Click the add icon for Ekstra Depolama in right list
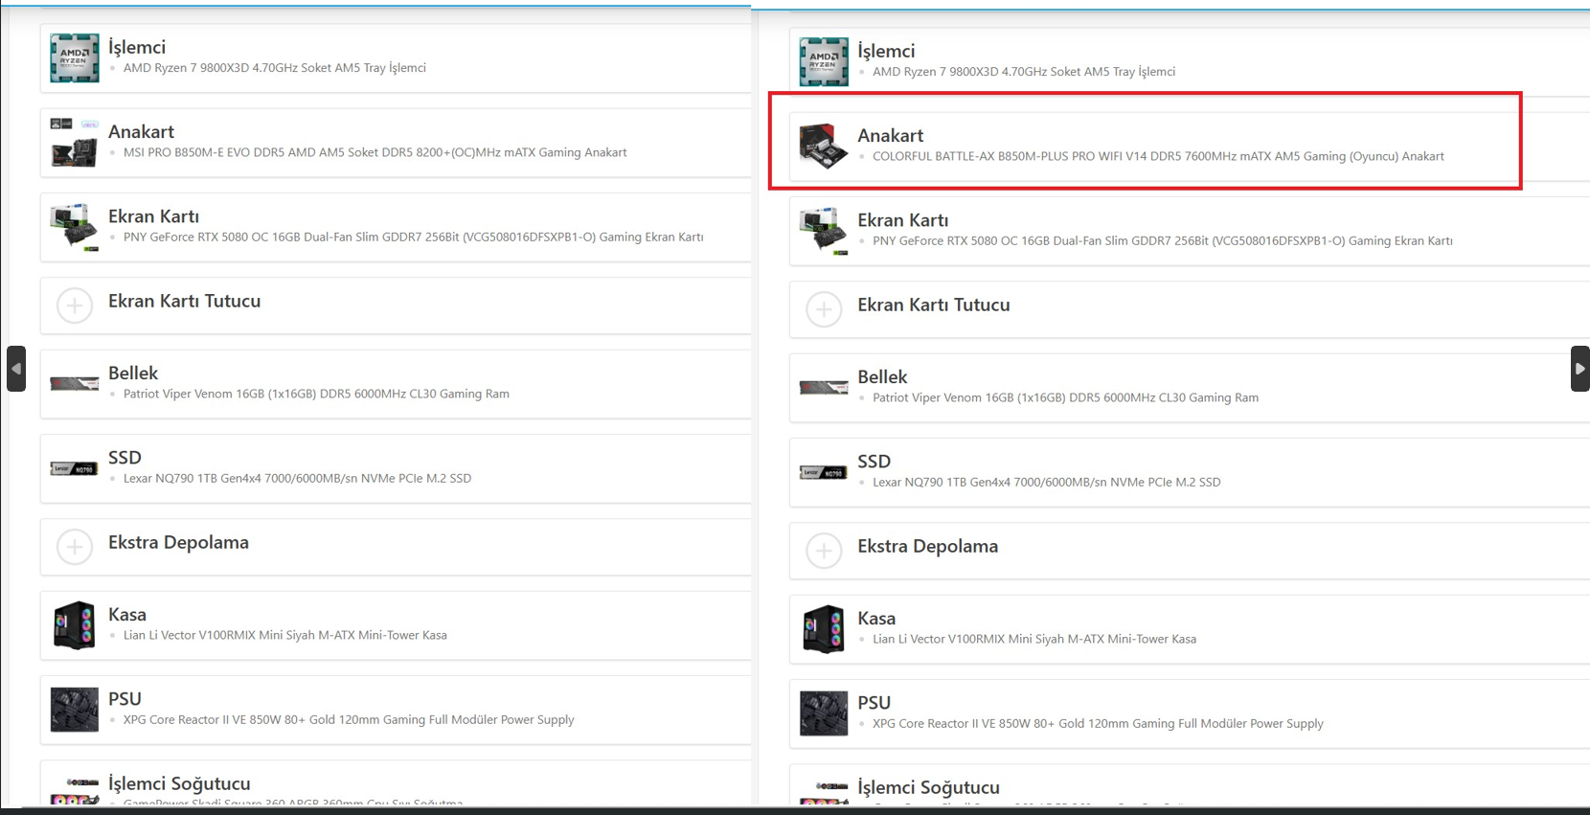Image resolution: width=1590 pixels, height=815 pixels. tap(824, 551)
